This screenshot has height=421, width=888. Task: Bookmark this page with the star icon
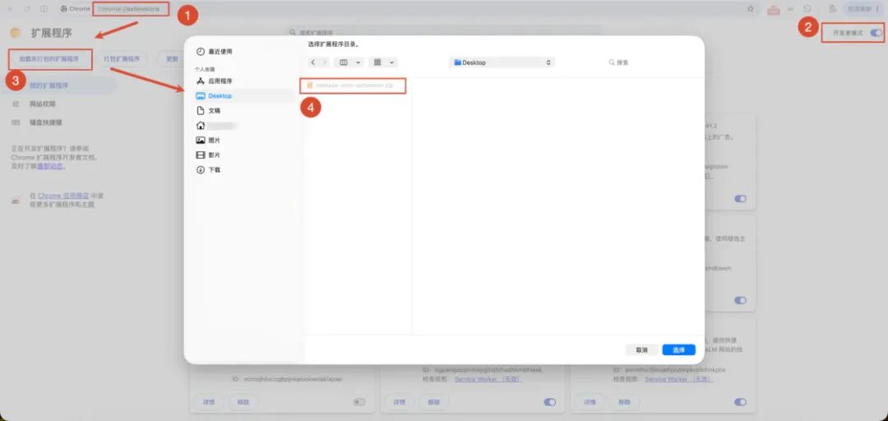point(751,9)
